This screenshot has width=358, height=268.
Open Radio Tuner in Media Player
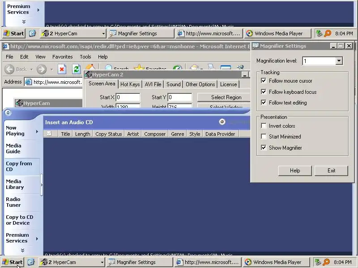22,202
